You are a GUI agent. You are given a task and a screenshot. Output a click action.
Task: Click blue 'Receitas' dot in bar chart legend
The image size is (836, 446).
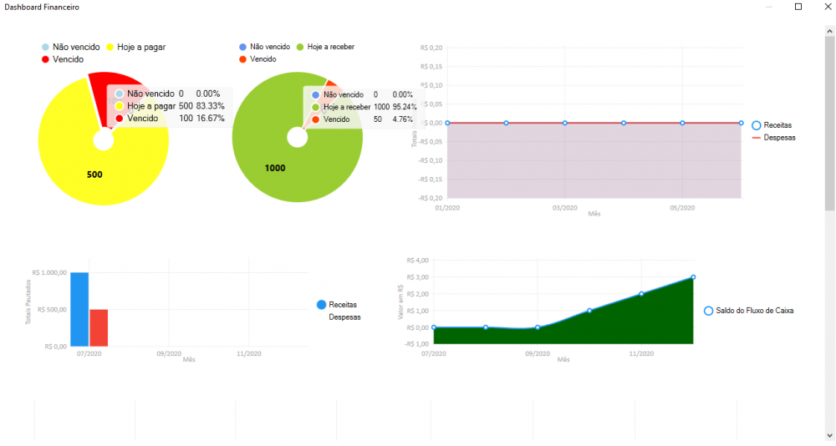coord(322,305)
